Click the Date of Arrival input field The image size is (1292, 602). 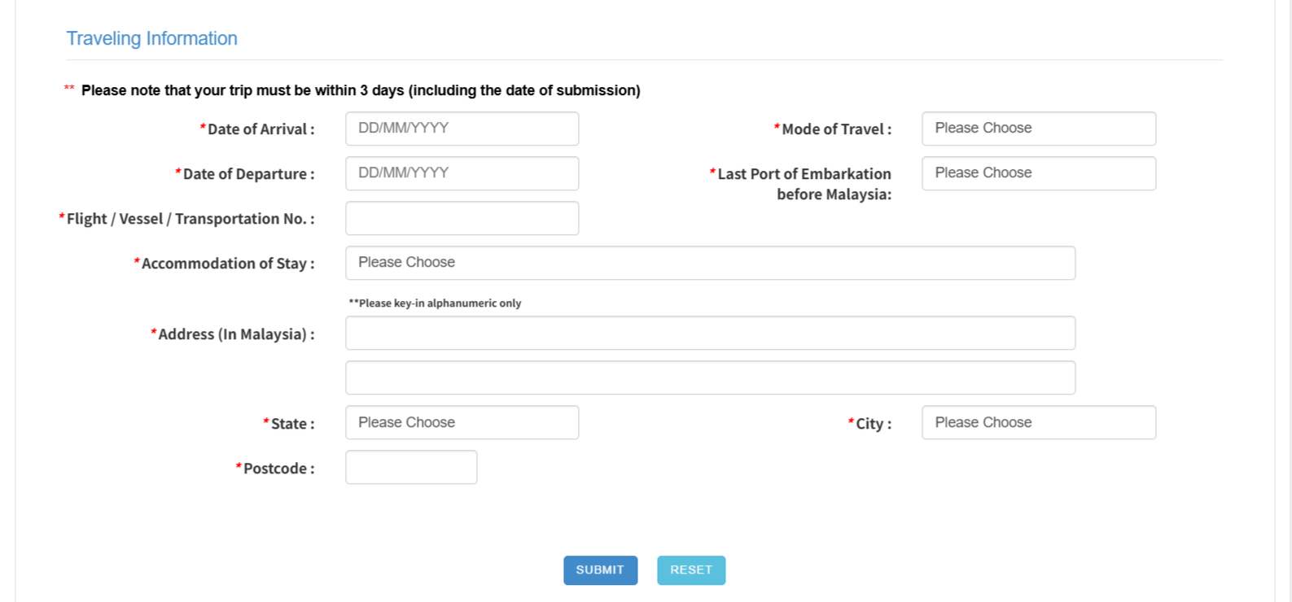462,129
